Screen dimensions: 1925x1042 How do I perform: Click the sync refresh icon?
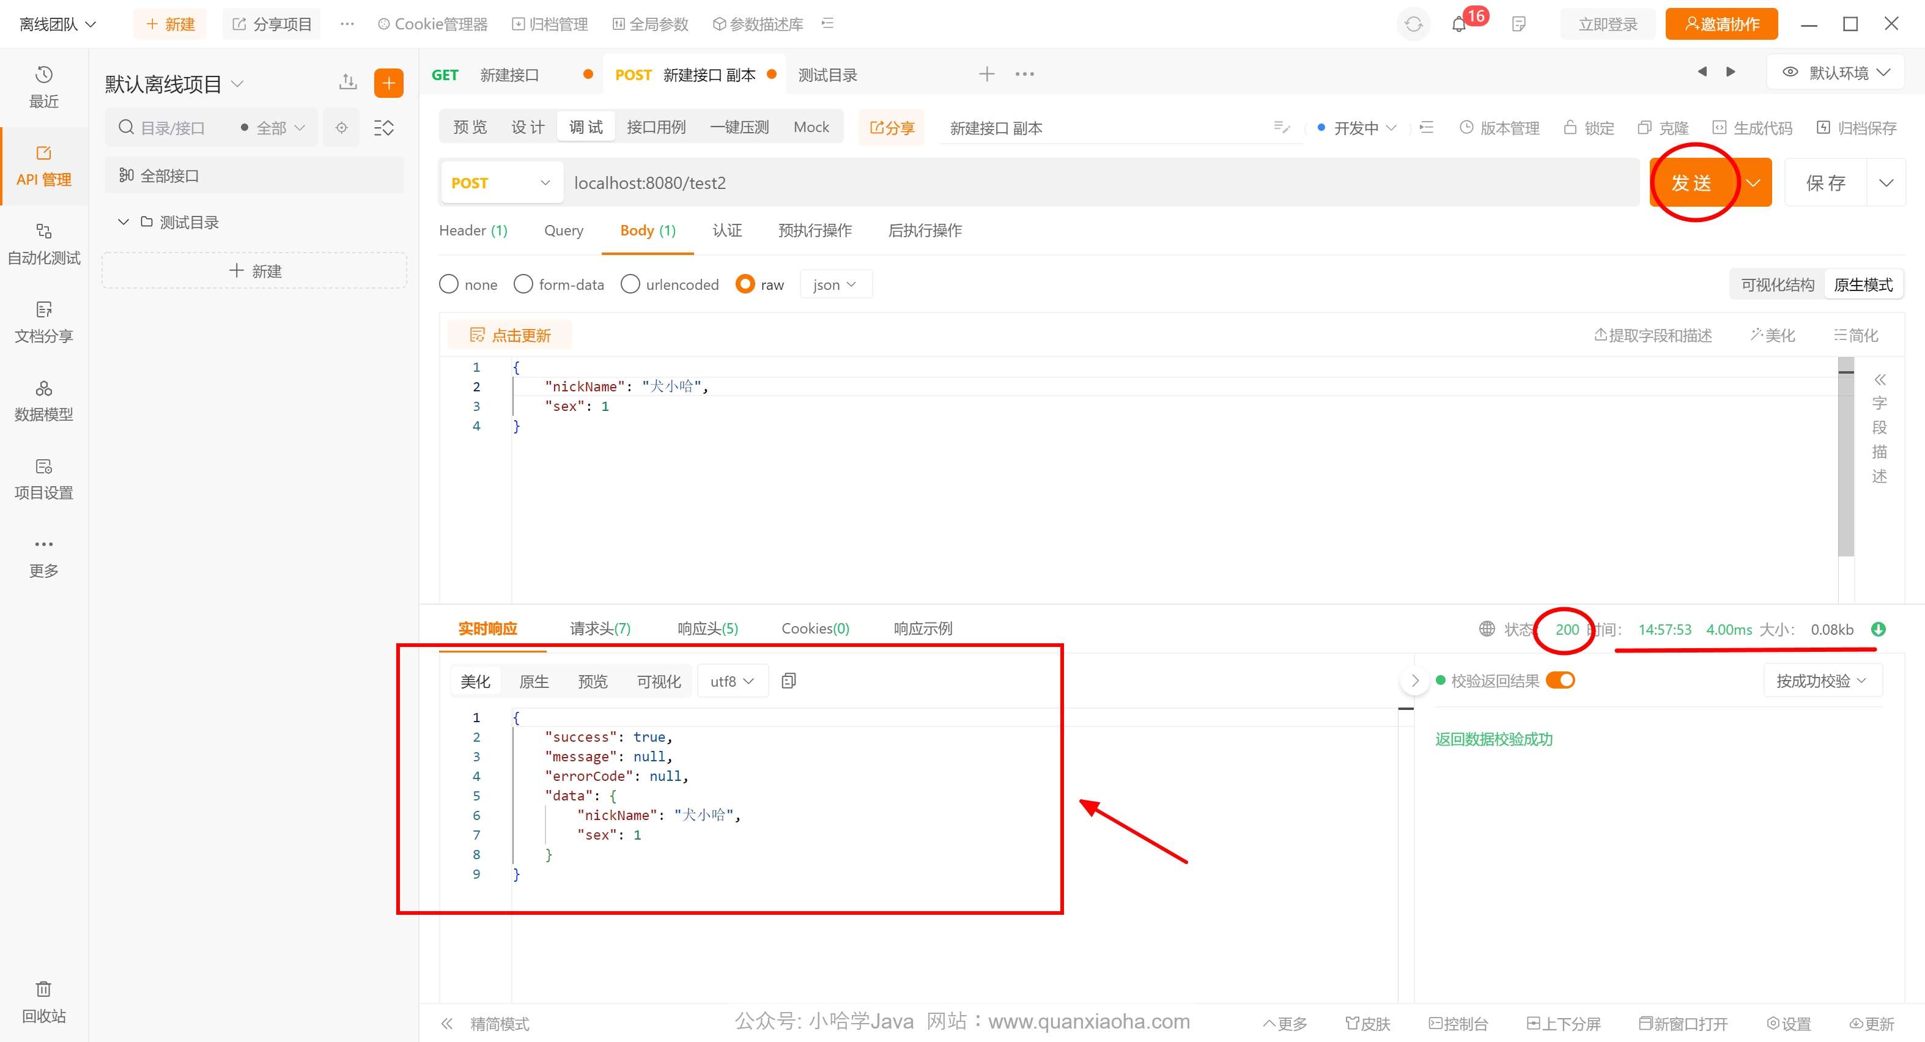click(x=1413, y=24)
